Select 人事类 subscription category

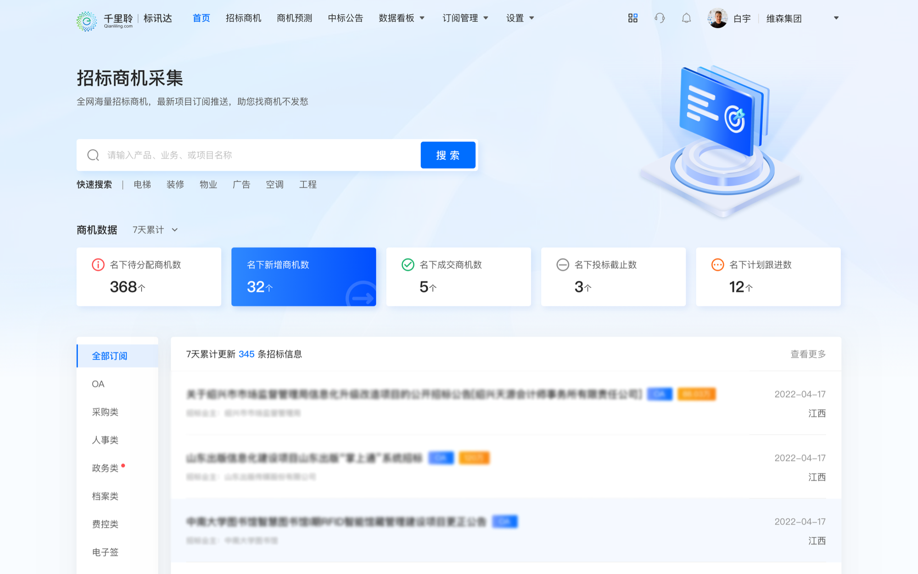(118, 440)
